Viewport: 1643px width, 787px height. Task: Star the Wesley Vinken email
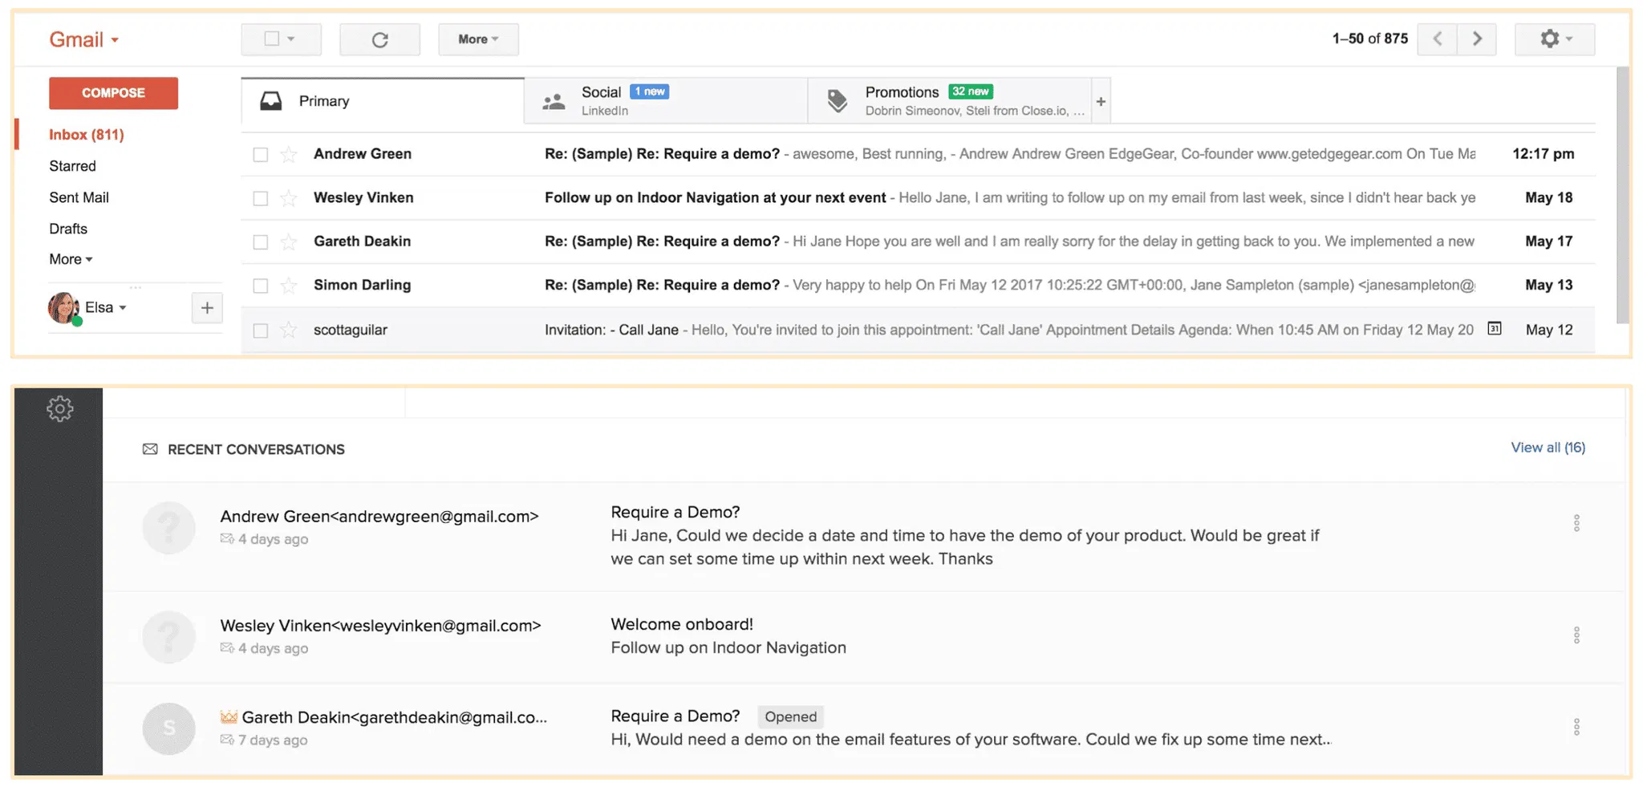point(289,198)
